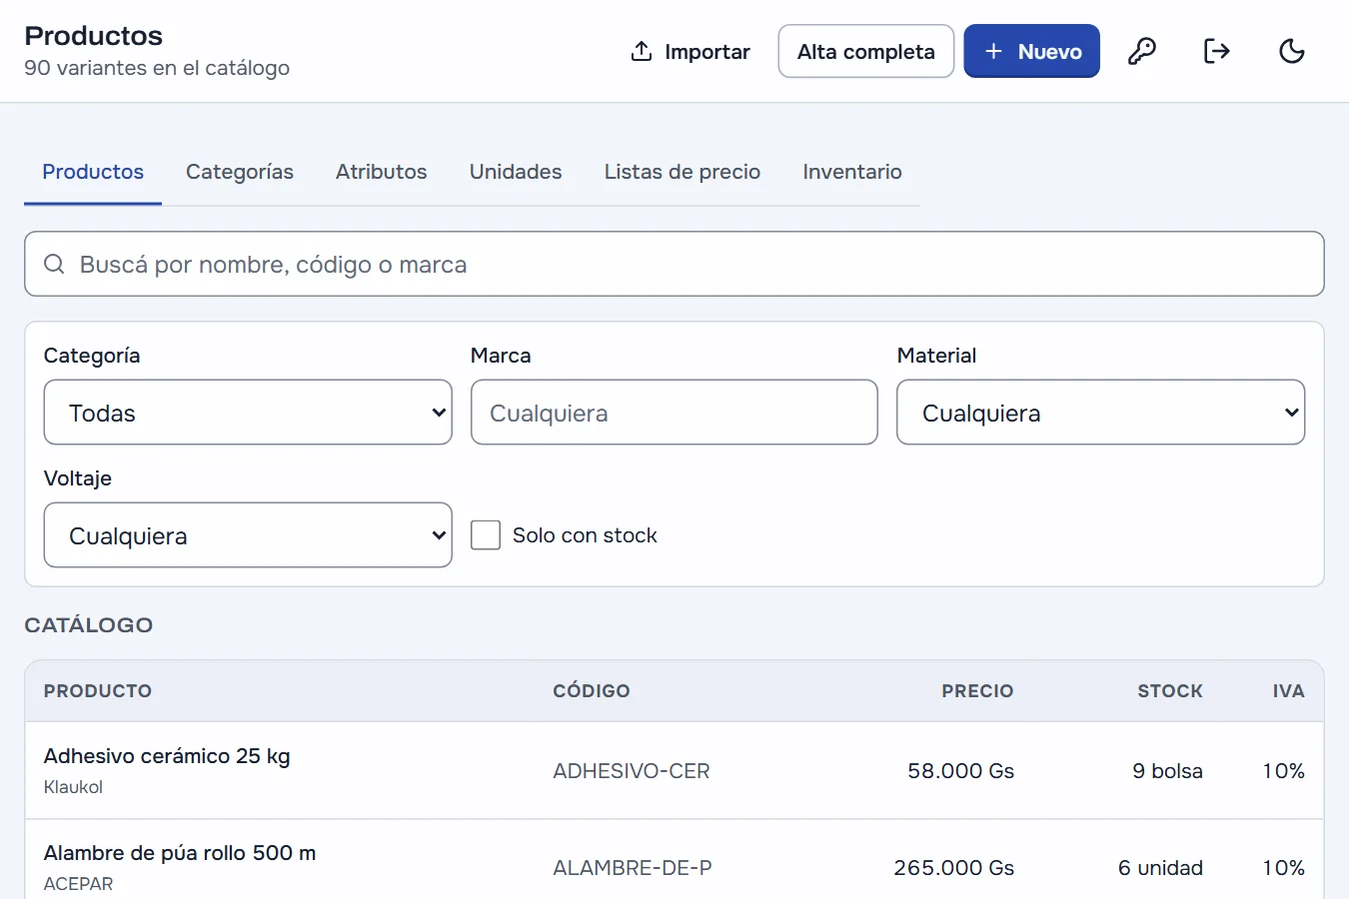Toggle dark mode with the moon icon
Image resolution: width=1349 pixels, height=899 pixels.
pyautogui.click(x=1292, y=51)
